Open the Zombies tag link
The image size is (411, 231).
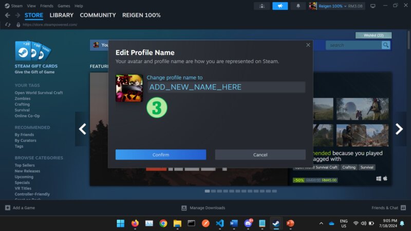point(23,99)
